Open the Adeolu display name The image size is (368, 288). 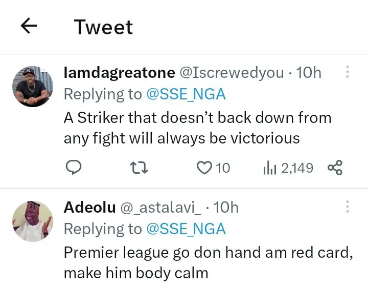[x=89, y=207]
